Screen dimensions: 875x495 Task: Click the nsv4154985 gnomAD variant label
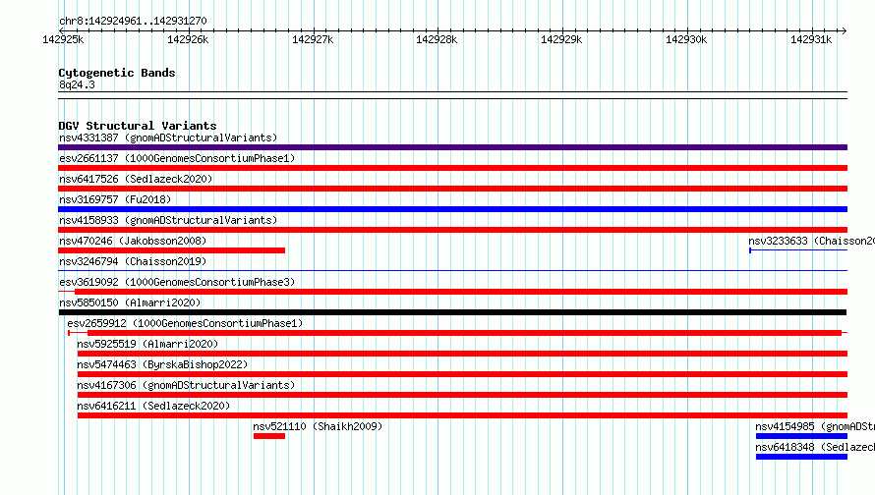click(815, 426)
